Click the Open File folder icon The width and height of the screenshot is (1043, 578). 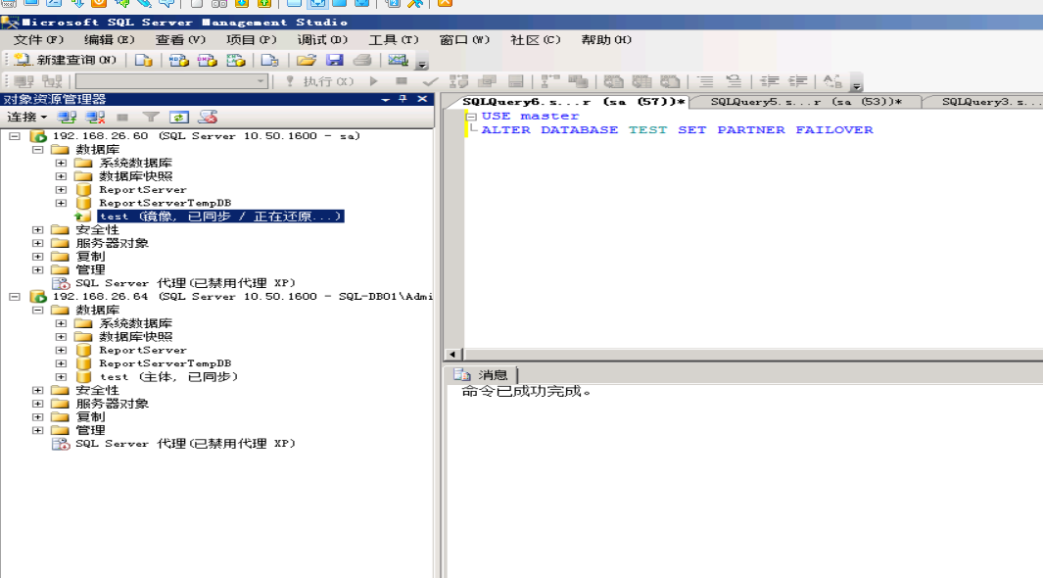(x=306, y=60)
